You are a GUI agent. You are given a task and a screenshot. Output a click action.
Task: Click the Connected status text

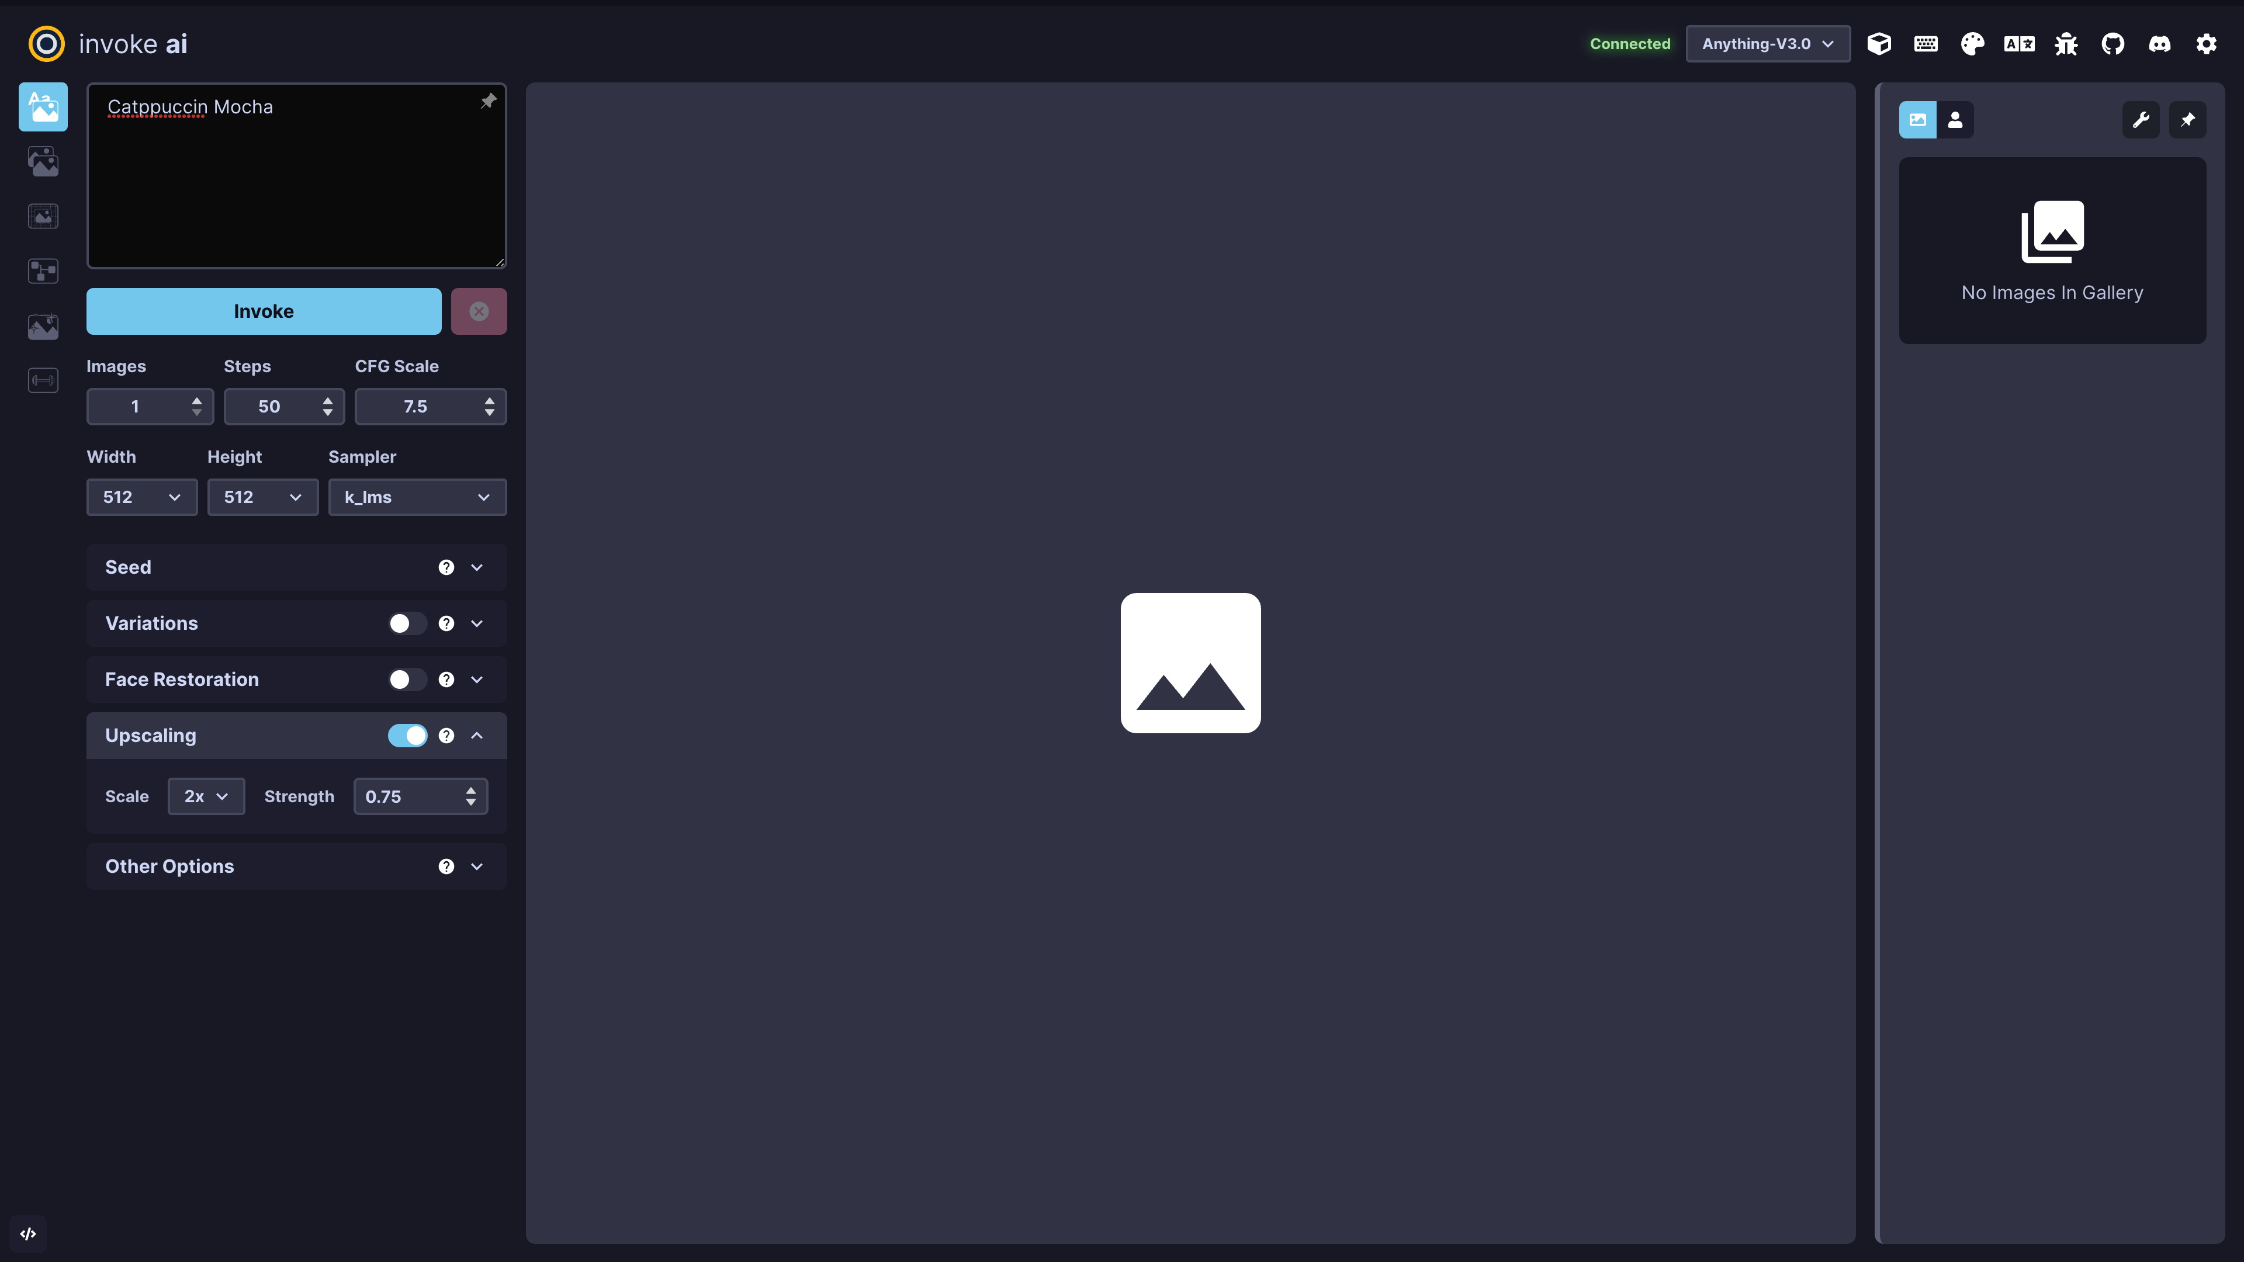(1630, 44)
